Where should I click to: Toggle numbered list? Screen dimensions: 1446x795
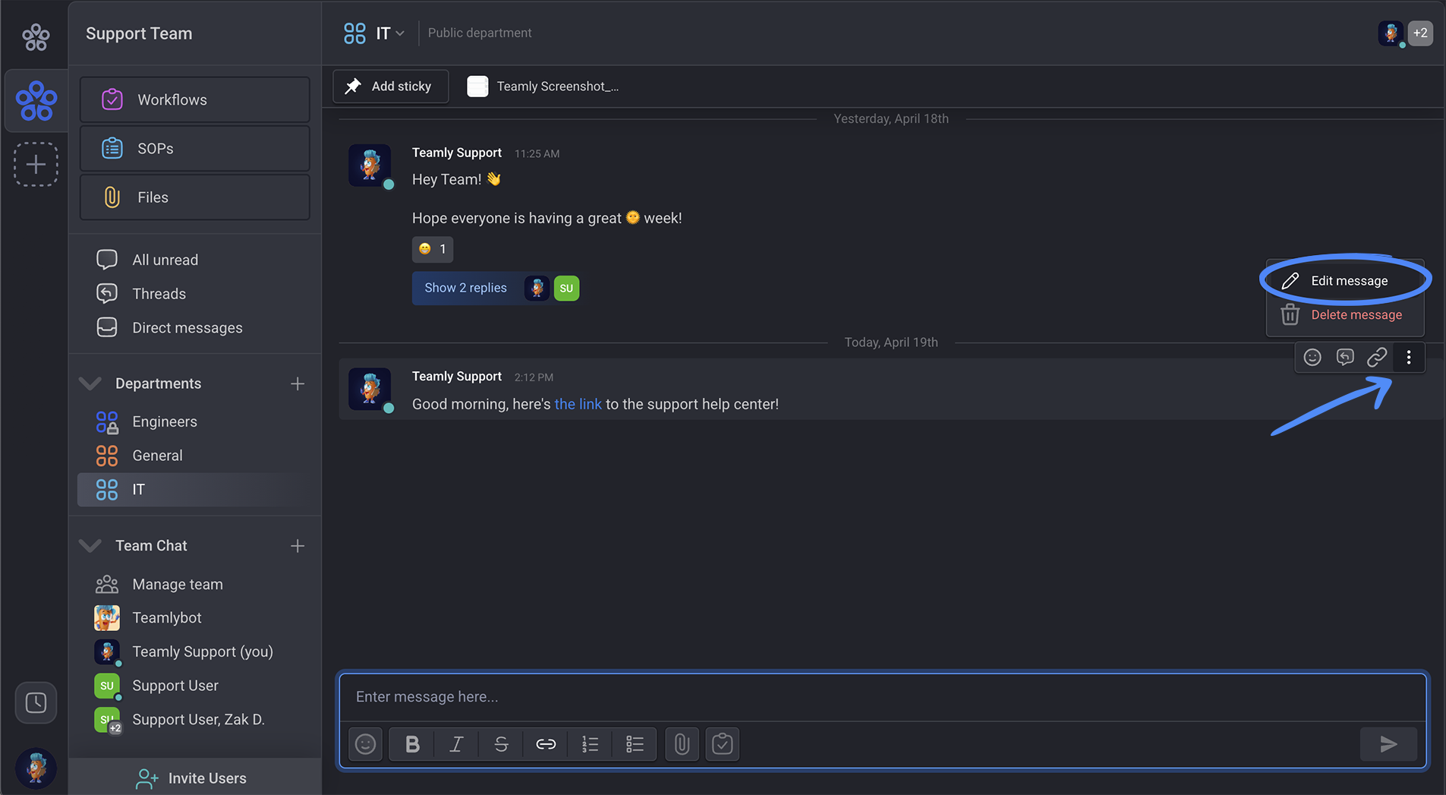pos(590,744)
